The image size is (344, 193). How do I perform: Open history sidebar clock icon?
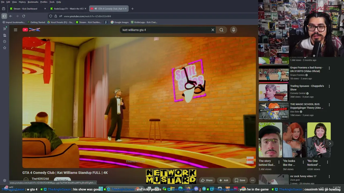[5, 42]
